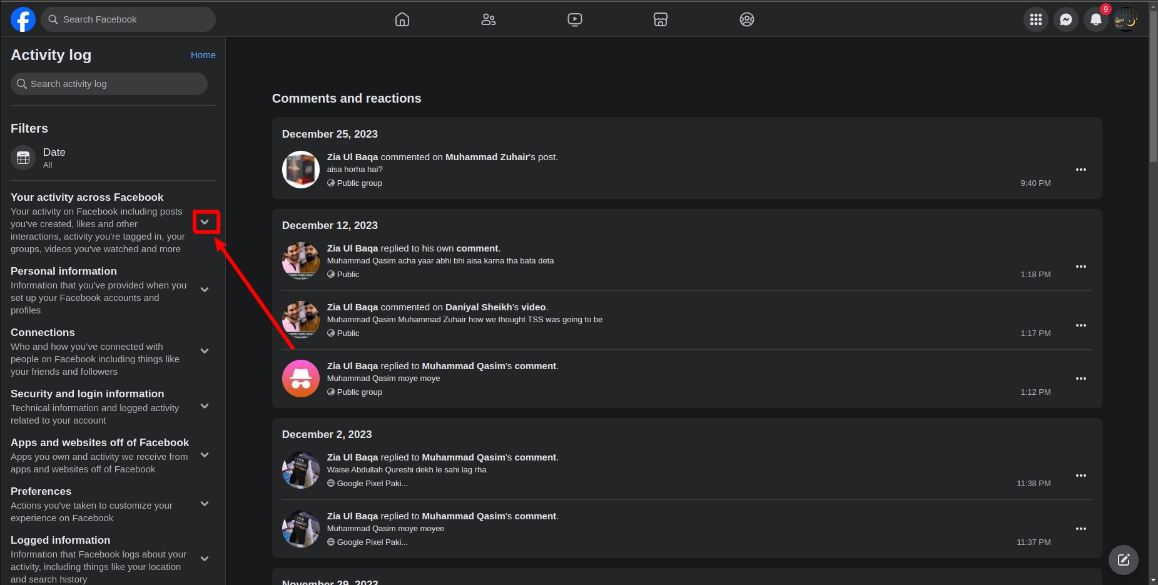Start a new message with the compose icon
This screenshot has height=585, width=1158.
tap(1124, 559)
